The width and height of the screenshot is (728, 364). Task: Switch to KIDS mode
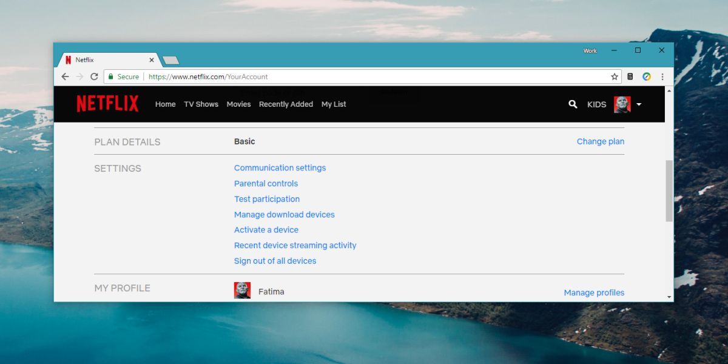[x=596, y=104]
